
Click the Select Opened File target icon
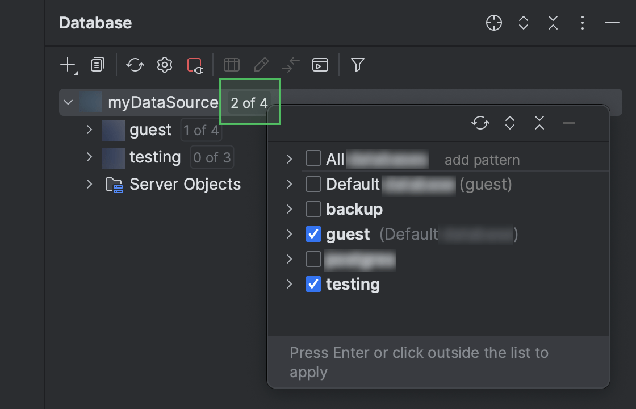tap(494, 23)
